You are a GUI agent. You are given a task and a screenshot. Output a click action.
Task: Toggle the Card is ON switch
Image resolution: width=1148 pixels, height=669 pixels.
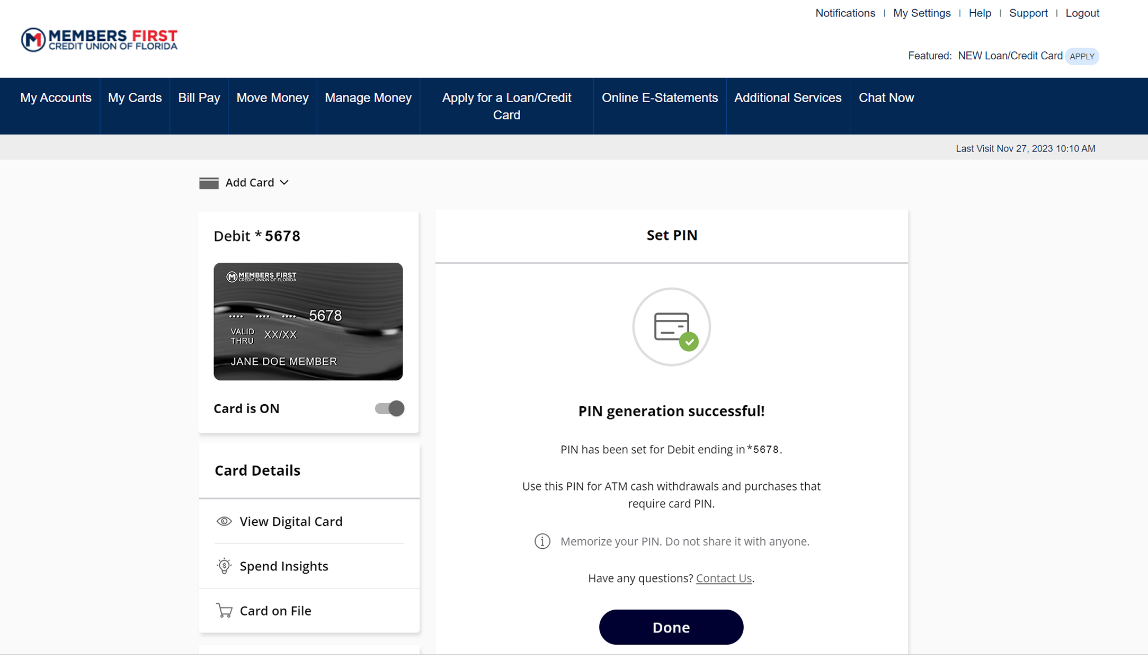pyautogui.click(x=390, y=408)
